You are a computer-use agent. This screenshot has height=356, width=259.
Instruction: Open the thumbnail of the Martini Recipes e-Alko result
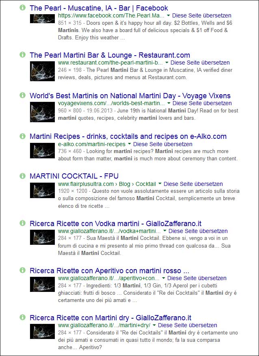[43, 151]
